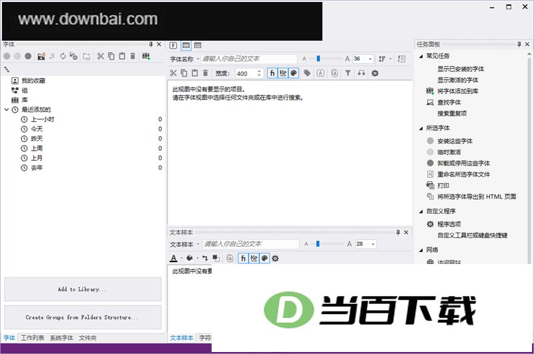Open the folder settings icon in Fonts panel toolbar
The image size is (534, 354).
point(73,56)
